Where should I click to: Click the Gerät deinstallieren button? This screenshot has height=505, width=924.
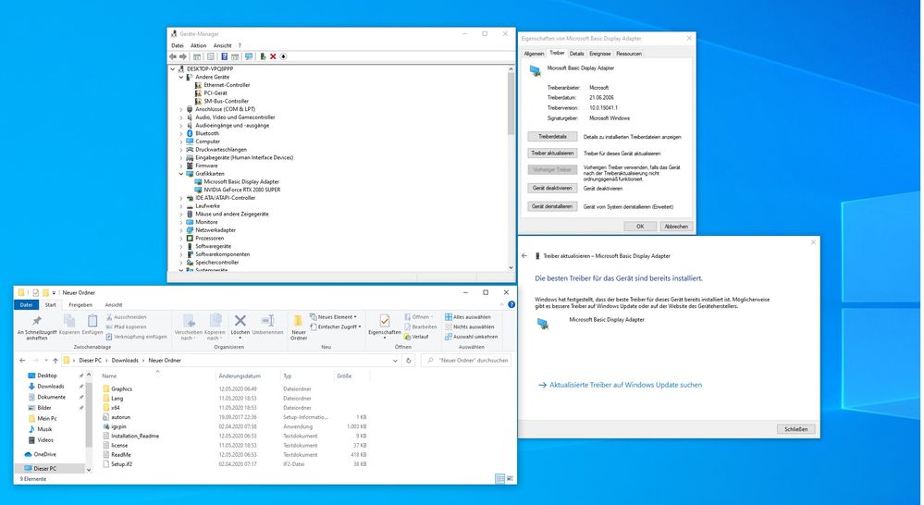point(552,207)
